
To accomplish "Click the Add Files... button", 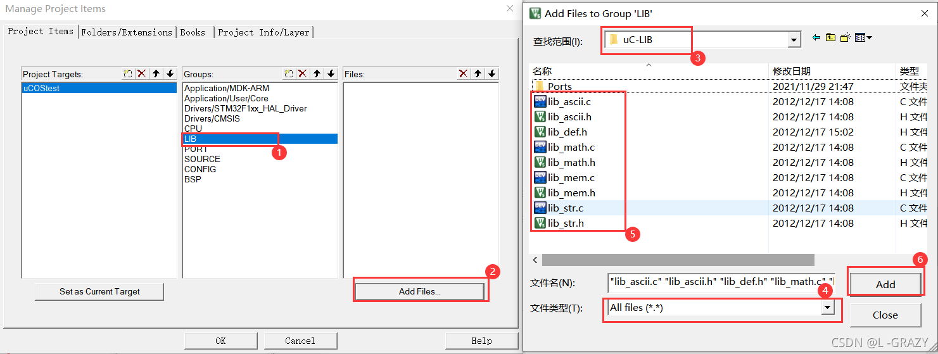I will tap(419, 291).
